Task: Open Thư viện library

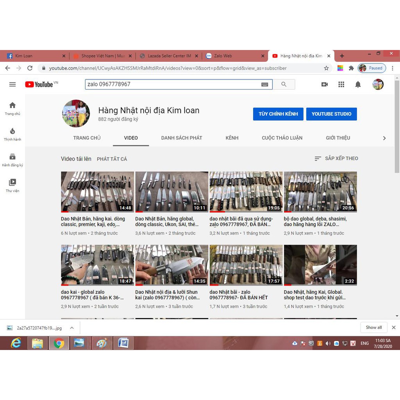Action: tap(12, 186)
